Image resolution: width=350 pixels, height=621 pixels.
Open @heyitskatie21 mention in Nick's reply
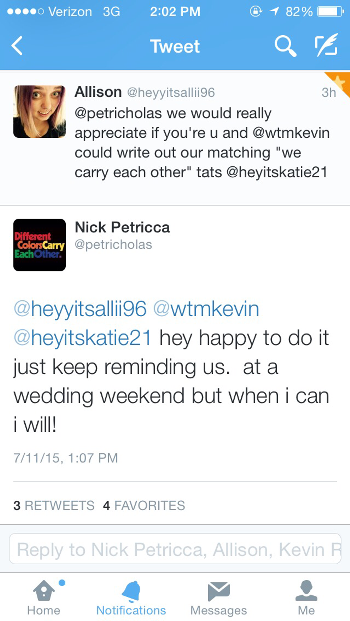tap(82, 338)
